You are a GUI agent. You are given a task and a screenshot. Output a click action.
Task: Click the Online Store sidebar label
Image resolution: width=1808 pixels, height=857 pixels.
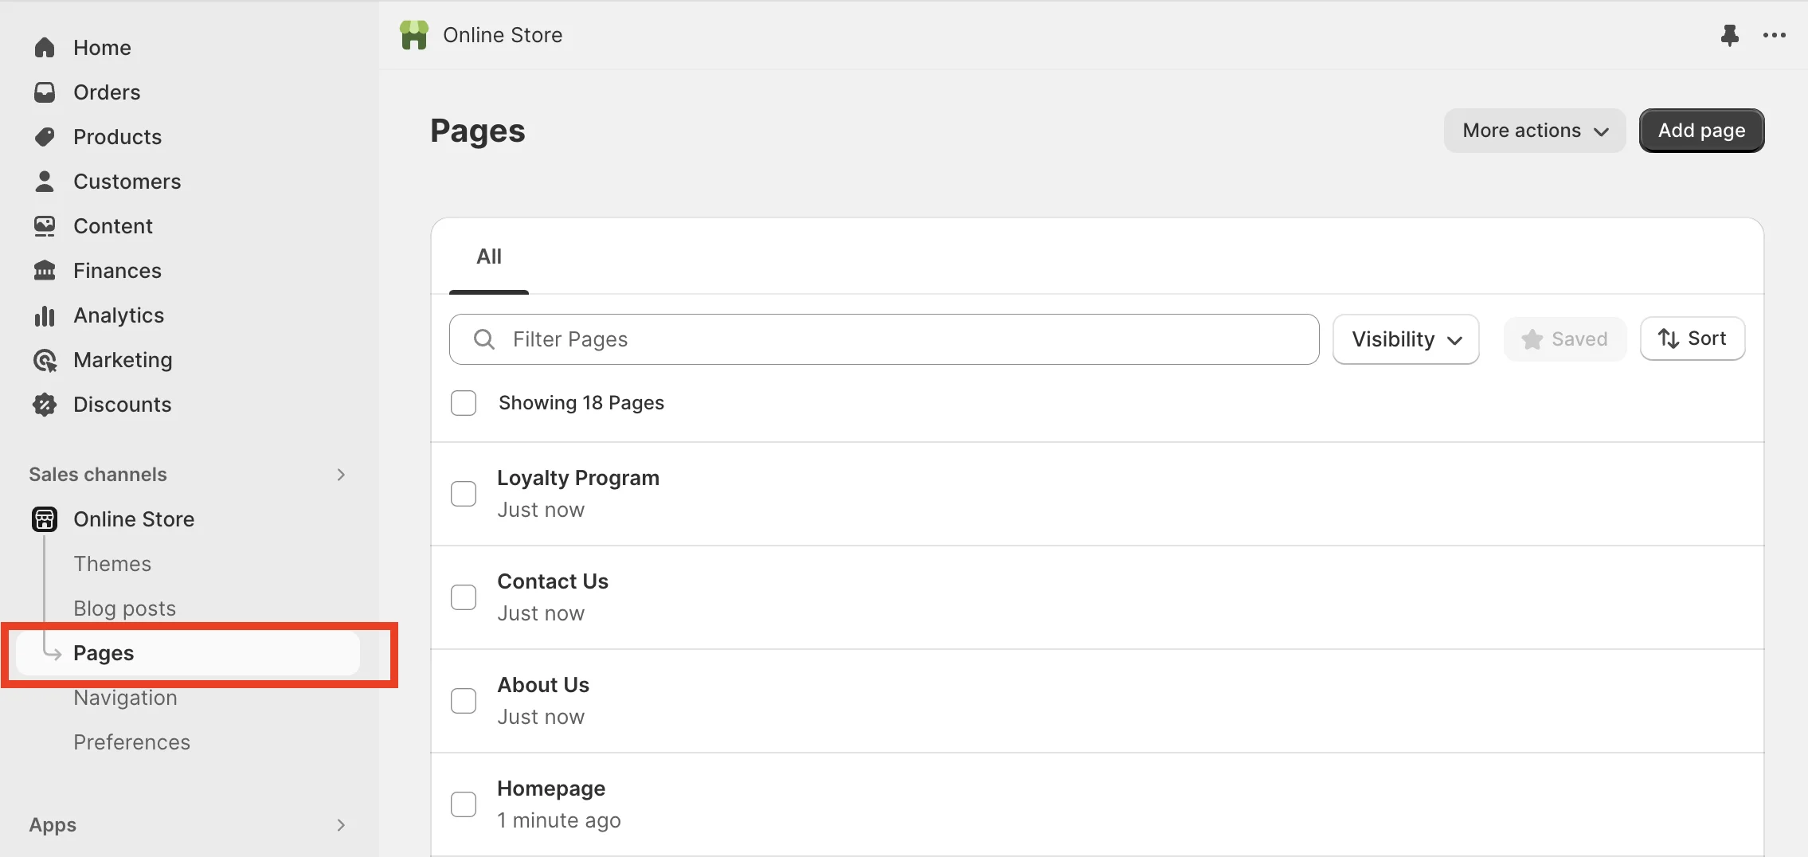click(134, 519)
